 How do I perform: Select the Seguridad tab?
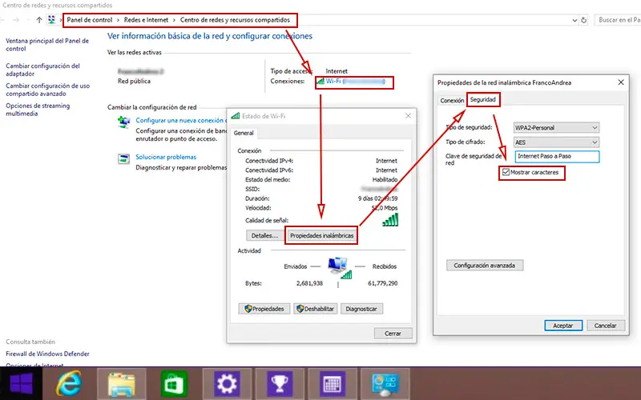[x=483, y=99]
